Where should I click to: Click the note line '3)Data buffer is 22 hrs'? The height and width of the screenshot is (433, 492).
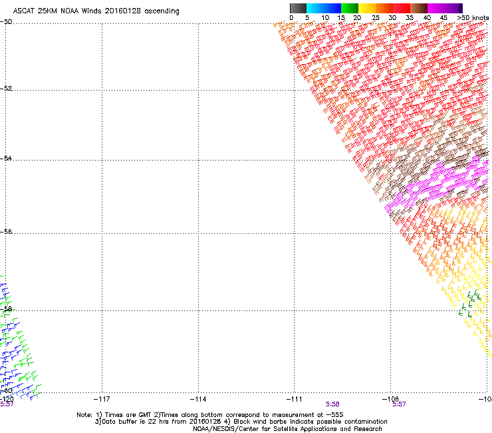[x=241, y=422]
